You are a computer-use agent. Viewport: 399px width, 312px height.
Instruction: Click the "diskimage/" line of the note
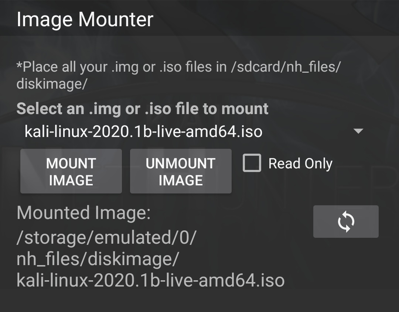[x=52, y=84]
